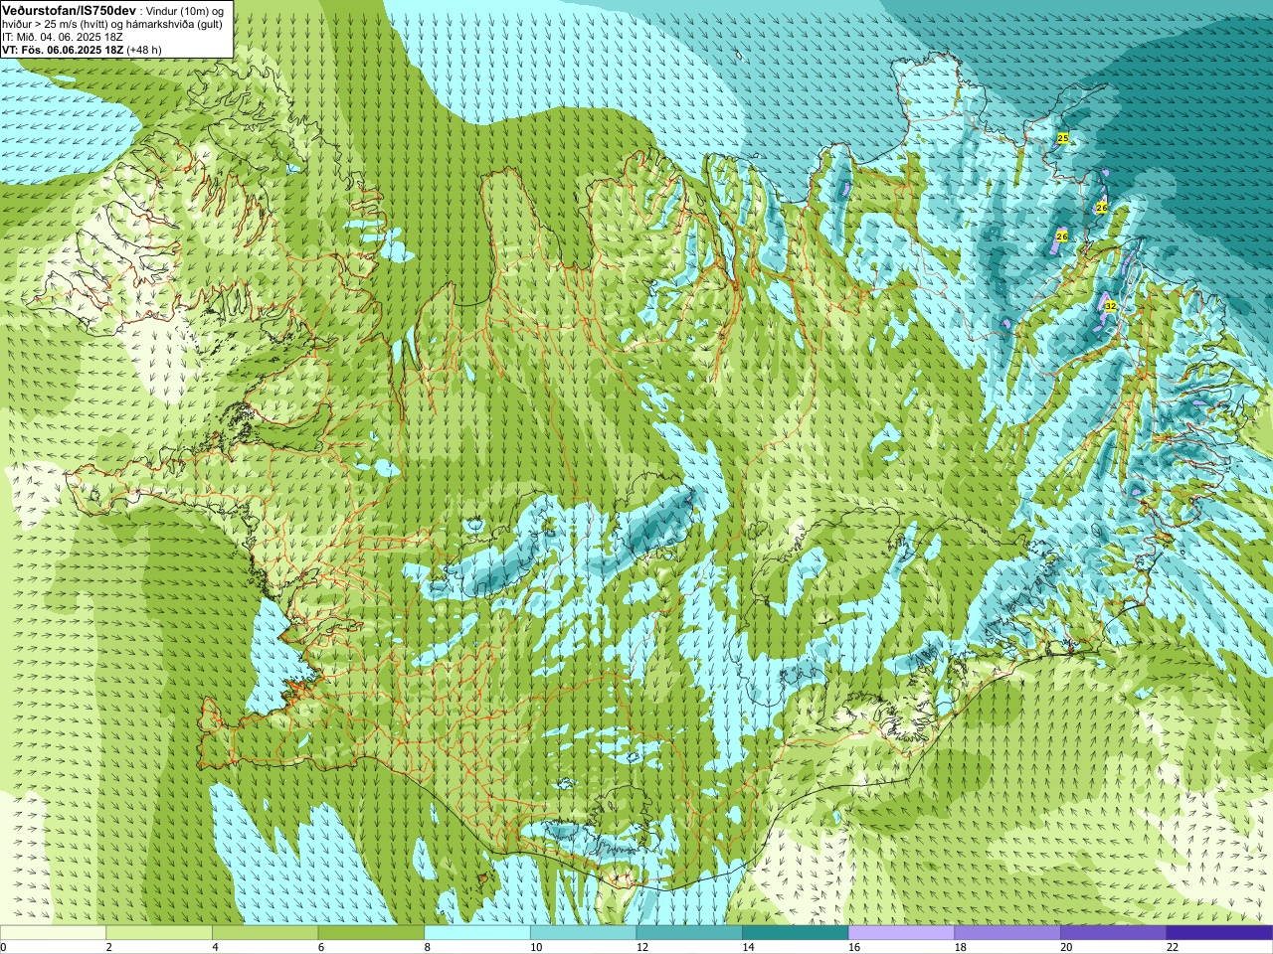
Task: Select the 8–10 m/s pale cyan legend swatch
Action: point(477,933)
